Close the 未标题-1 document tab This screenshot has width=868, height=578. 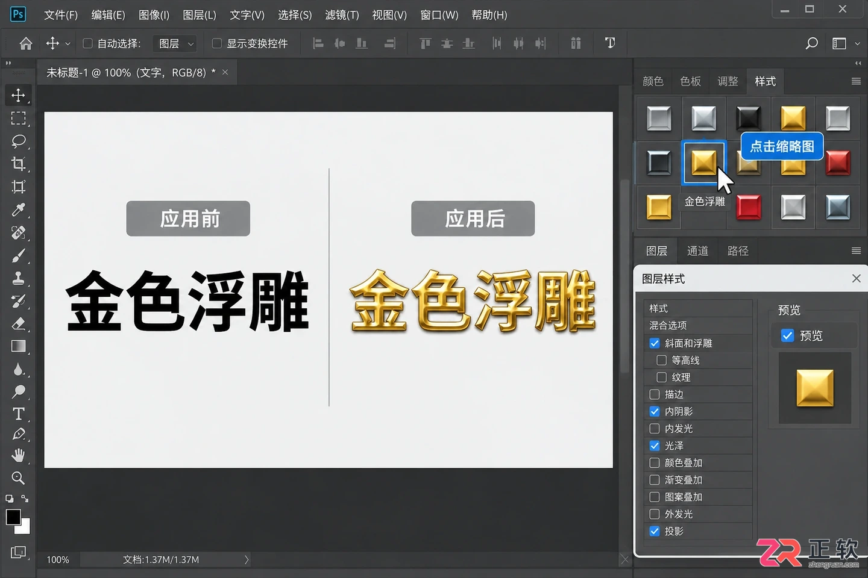pos(225,72)
